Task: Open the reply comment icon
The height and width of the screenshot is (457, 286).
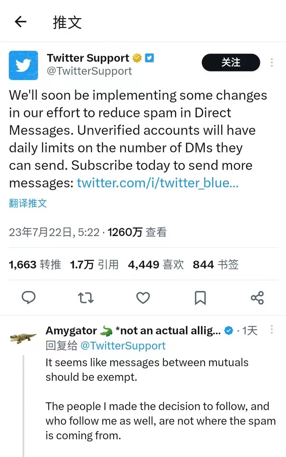Action: pyautogui.click(x=29, y=298)
